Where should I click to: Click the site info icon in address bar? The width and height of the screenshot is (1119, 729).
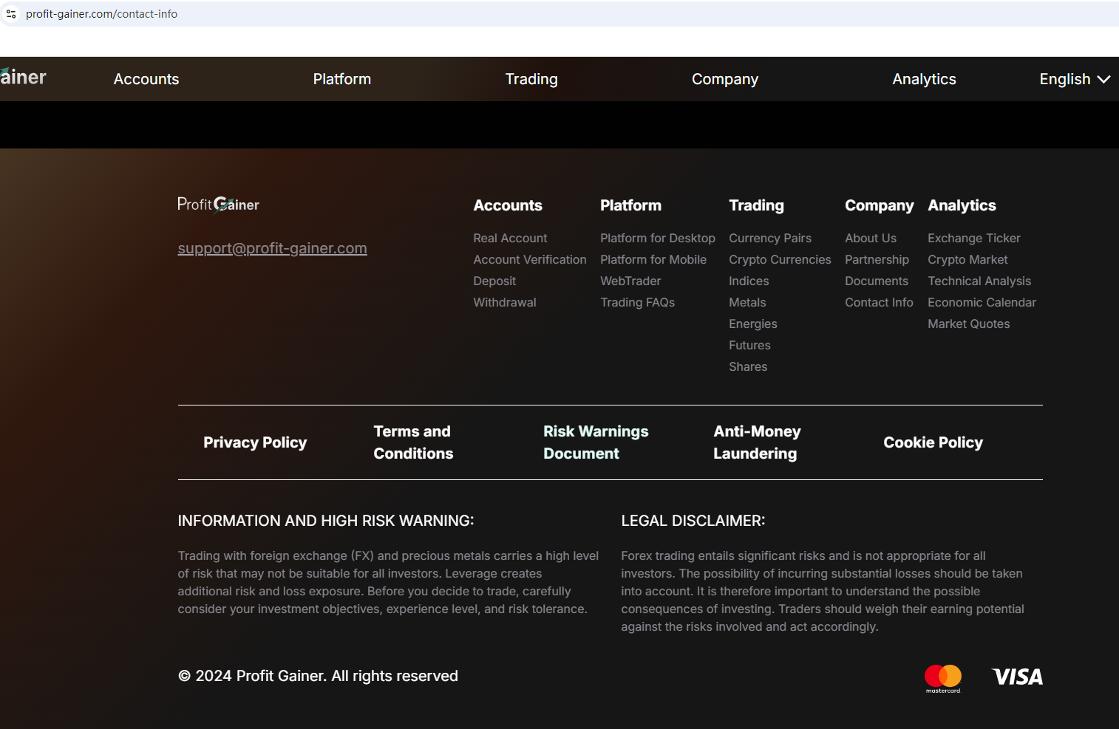click(x=11, y=14)
